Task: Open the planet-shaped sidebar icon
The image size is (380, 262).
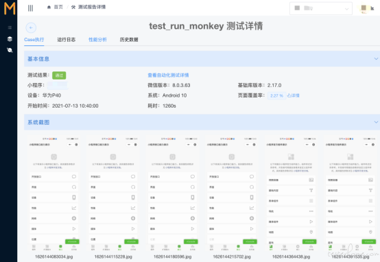Action: [x=10, y=50]
